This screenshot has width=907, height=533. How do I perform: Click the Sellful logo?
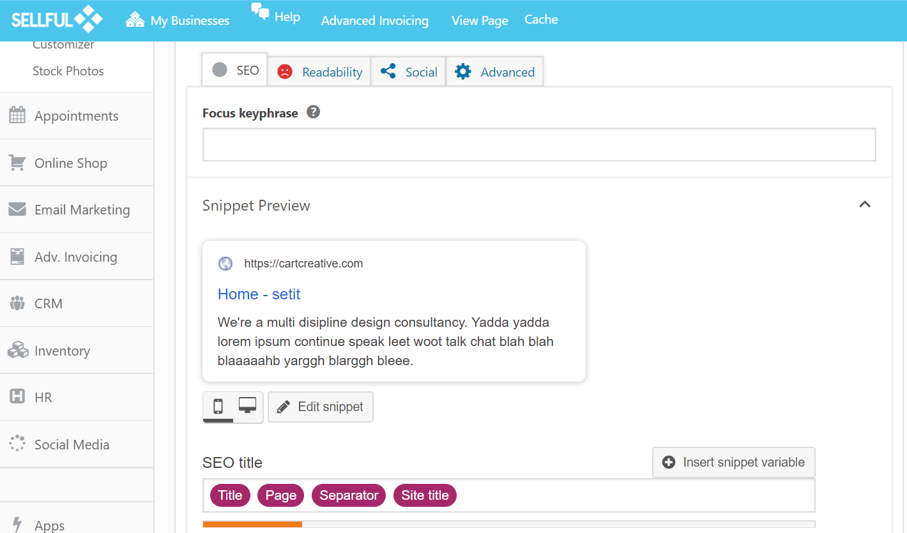tap(56, 20)
